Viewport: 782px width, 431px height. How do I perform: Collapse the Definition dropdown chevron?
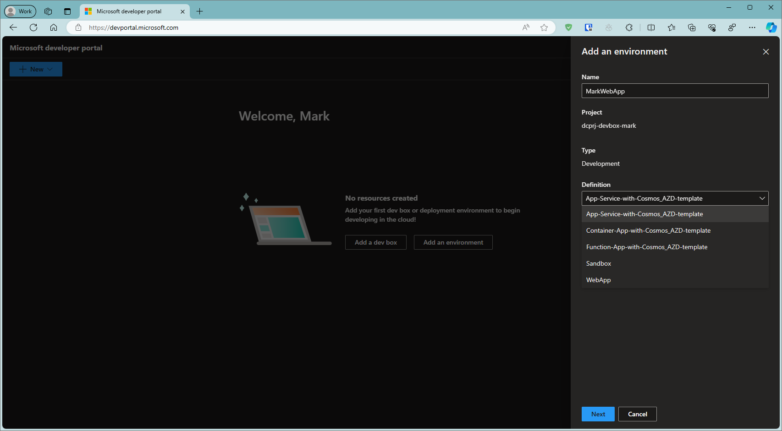point(762,198)
